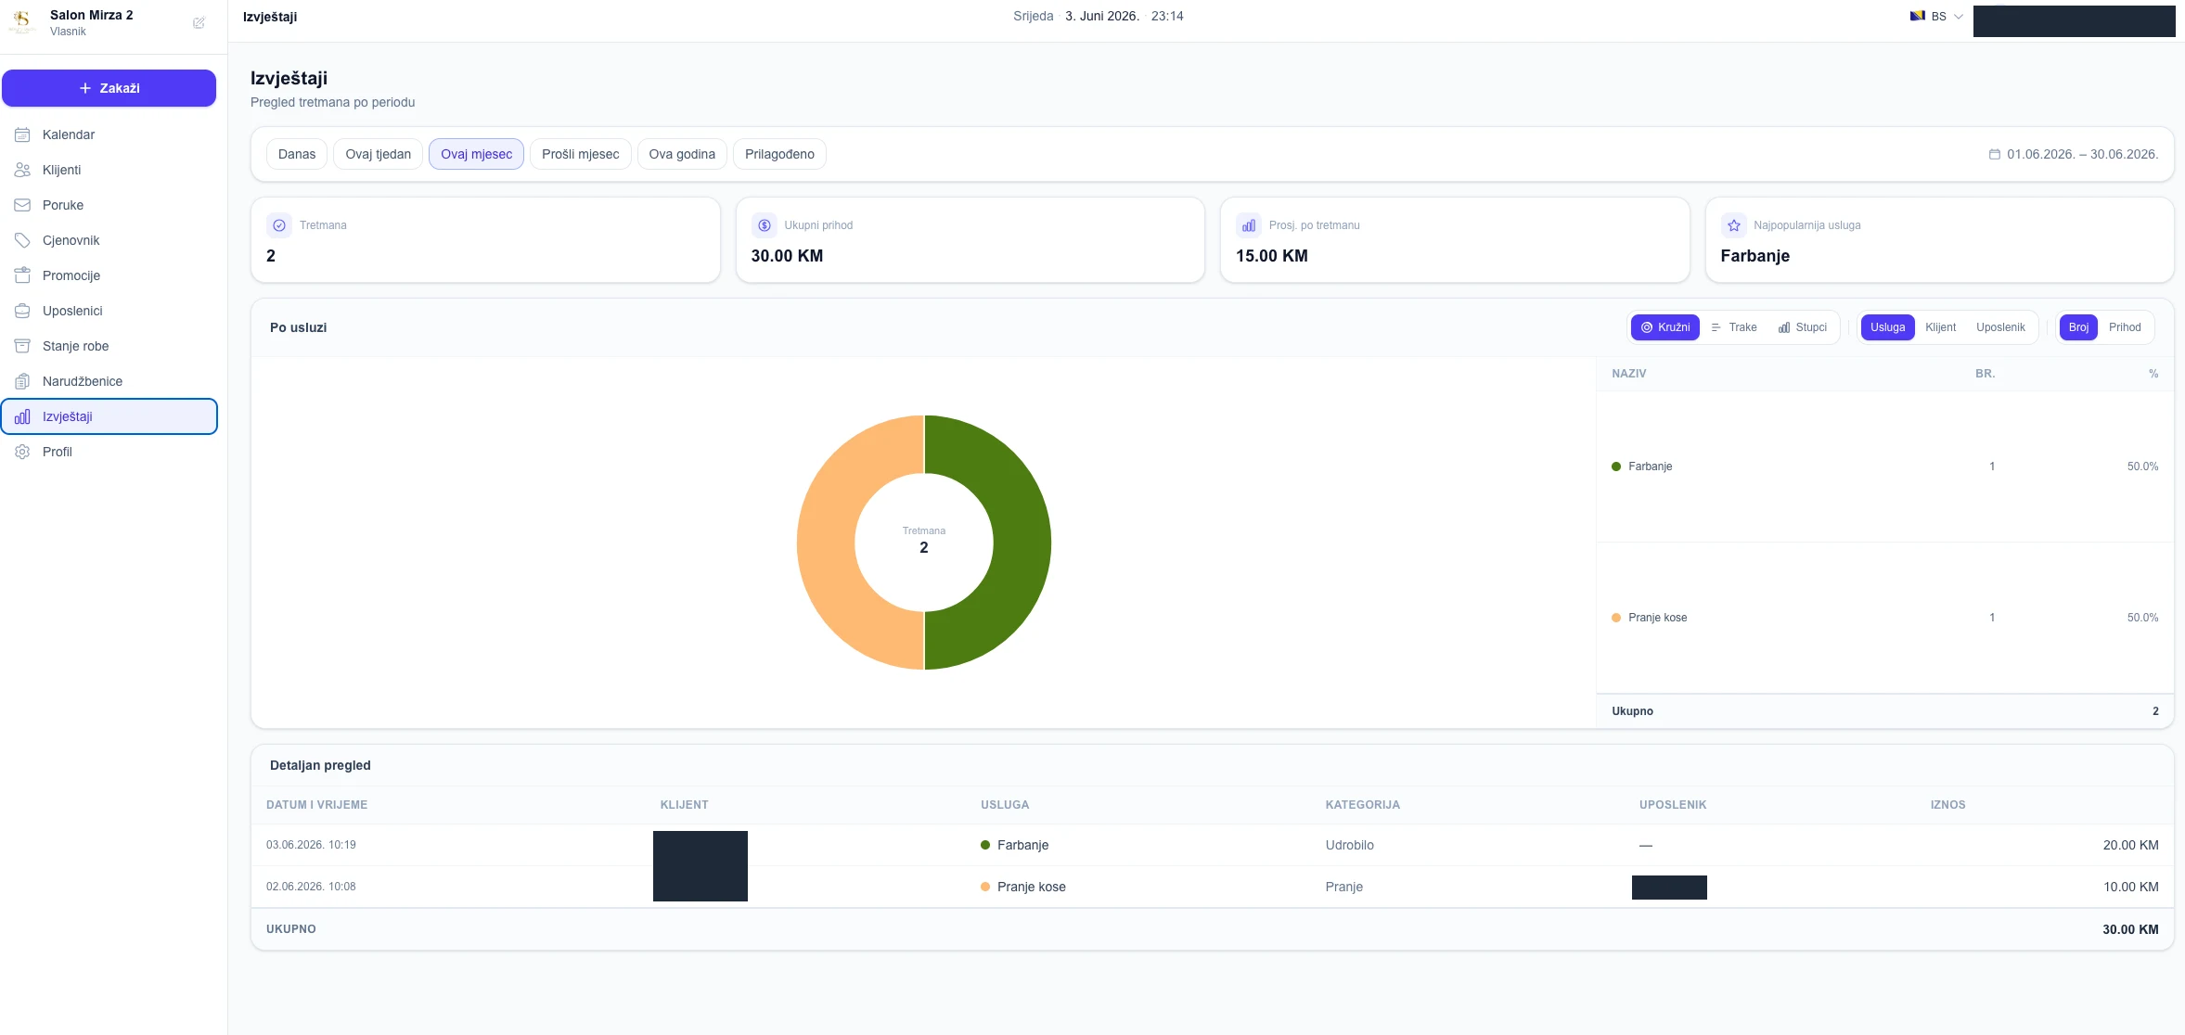Open the BS language dropdown

coord(1937,17)
